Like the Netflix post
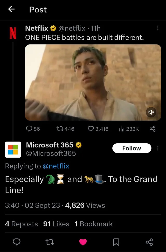 click(91, 129)
